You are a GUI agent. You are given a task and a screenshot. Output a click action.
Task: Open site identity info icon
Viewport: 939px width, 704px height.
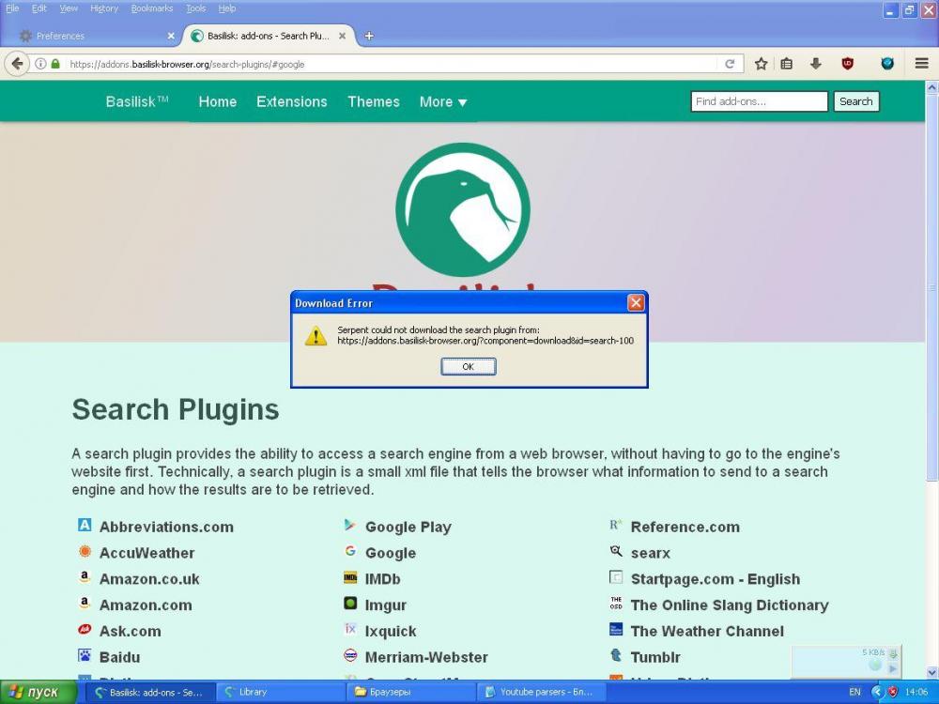click(x=40, y=64)
